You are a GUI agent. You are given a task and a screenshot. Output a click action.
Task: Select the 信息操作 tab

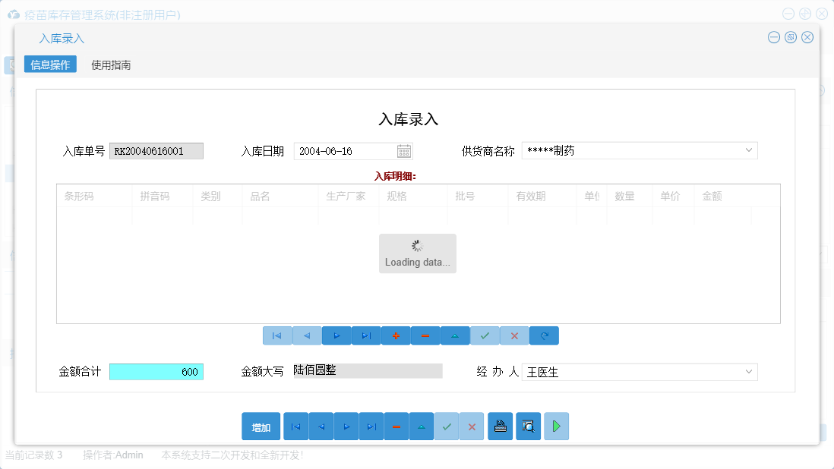click(x=49, y=65)
